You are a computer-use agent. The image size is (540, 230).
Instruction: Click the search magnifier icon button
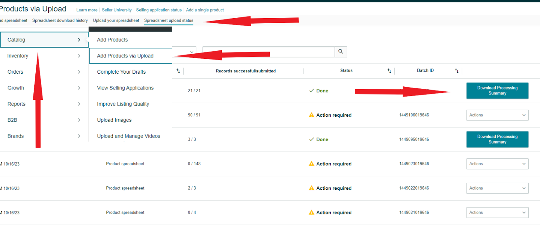(341, 51)
